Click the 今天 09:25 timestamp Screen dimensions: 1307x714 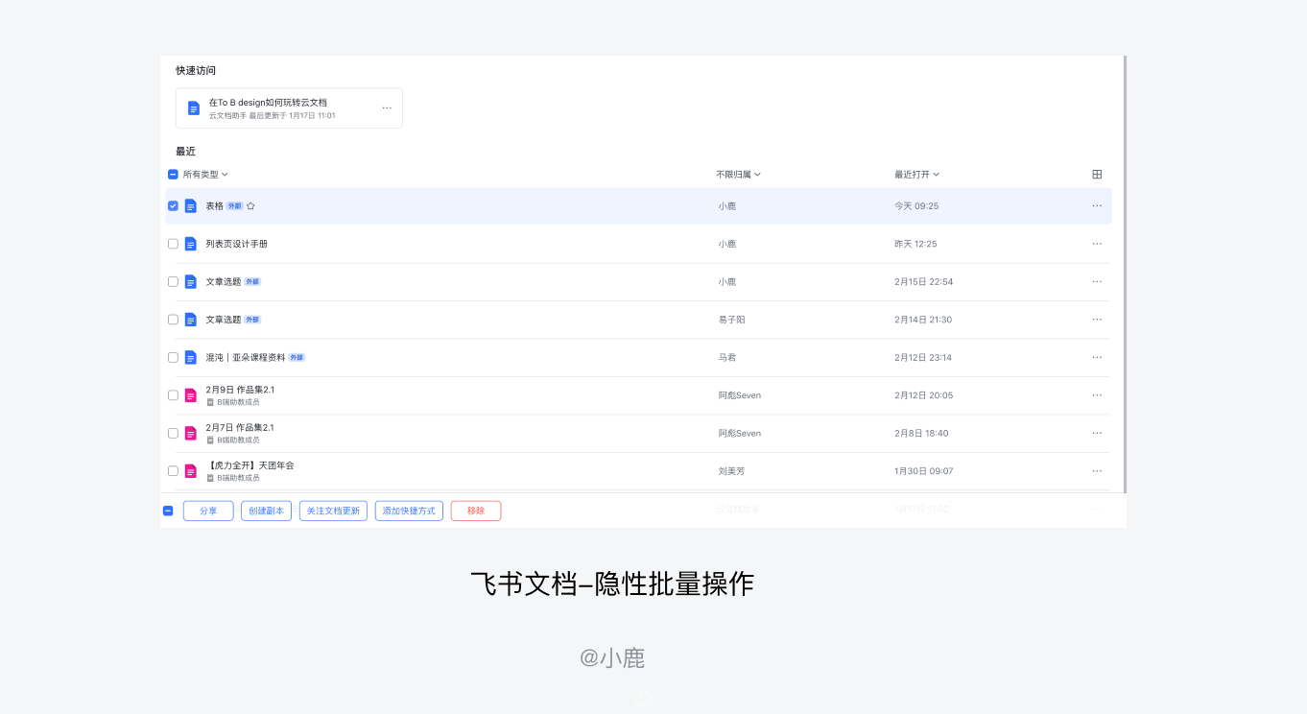(916, 206)
